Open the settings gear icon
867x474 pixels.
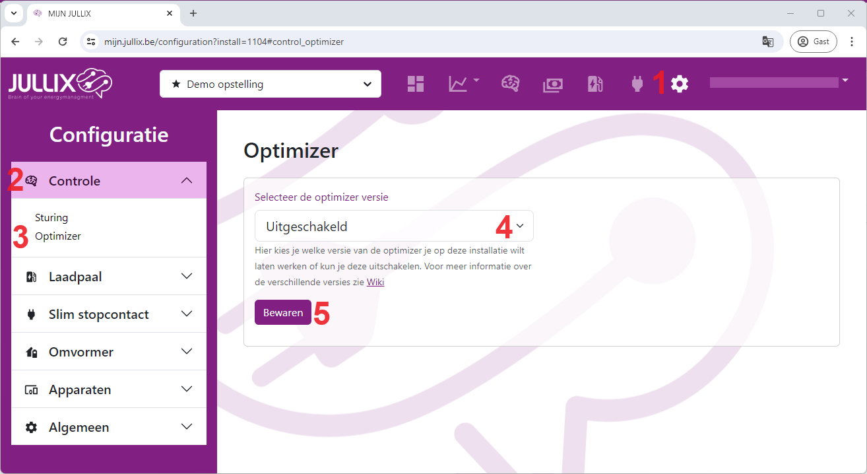click(680, 84)
